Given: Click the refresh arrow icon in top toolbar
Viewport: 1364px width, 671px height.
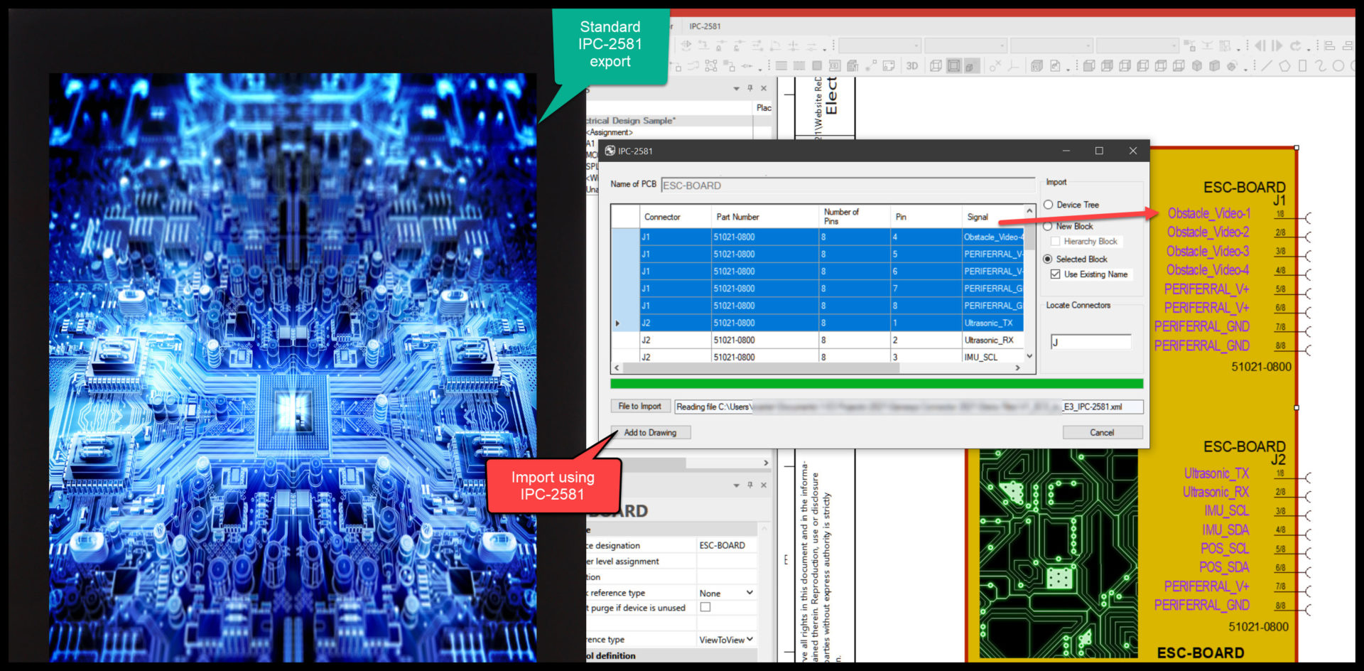Looking at the screenshot, I should (x=1297, y=45).
